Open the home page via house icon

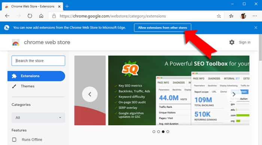(x=41, y=16)
